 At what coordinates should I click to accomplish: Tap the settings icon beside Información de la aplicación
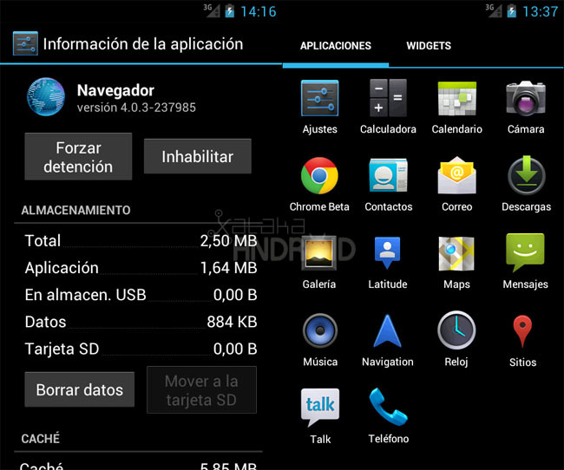(25, 43)
